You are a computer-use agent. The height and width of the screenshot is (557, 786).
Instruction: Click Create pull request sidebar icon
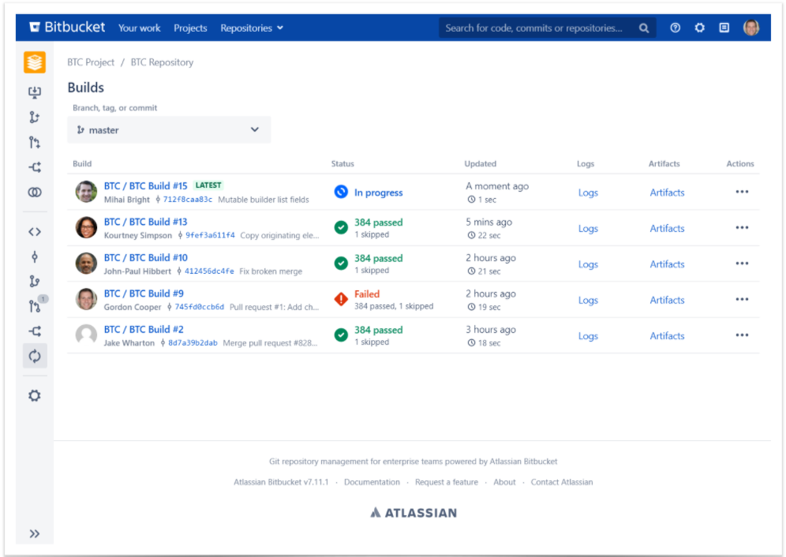35,142
